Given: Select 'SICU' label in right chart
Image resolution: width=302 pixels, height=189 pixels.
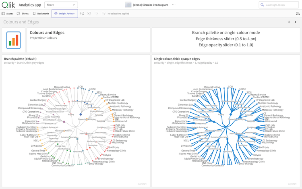Looking at the screenshot, I should pyautogui.click(x=249, y=92).
